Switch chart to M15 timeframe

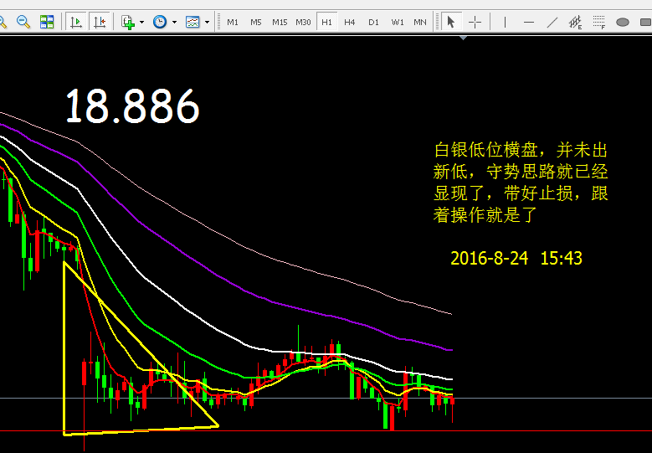280,22
